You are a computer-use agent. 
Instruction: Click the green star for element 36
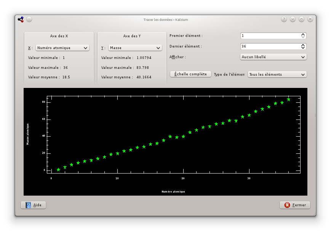click(289, 100)
